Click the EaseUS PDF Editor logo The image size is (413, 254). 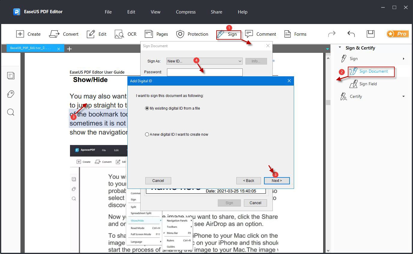17,12
